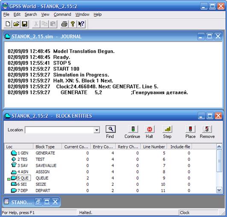This screenshot has height=217, width=227.
Task: Open the Command menu
Action: [62, 15]
